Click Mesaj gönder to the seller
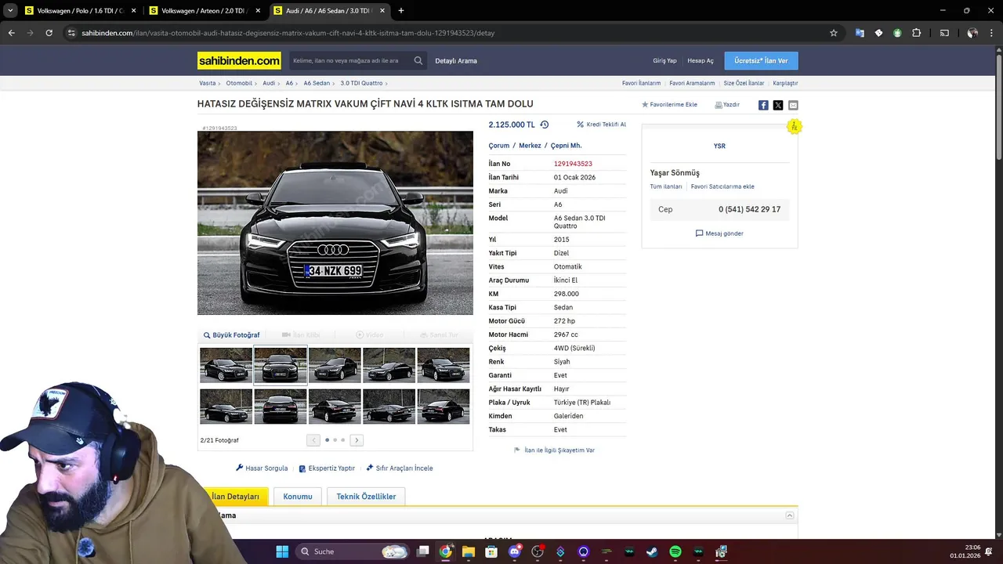Image resolution: width=1003 pixels, height=564 pixels. pos(719,233)
